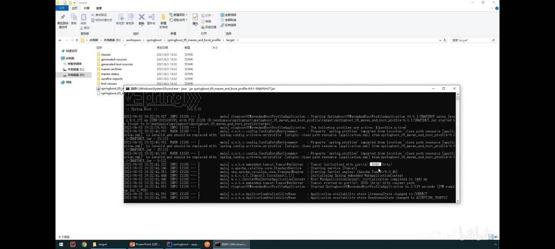
Task: Click the address bar refresh icon
Action: coord(445,40)
